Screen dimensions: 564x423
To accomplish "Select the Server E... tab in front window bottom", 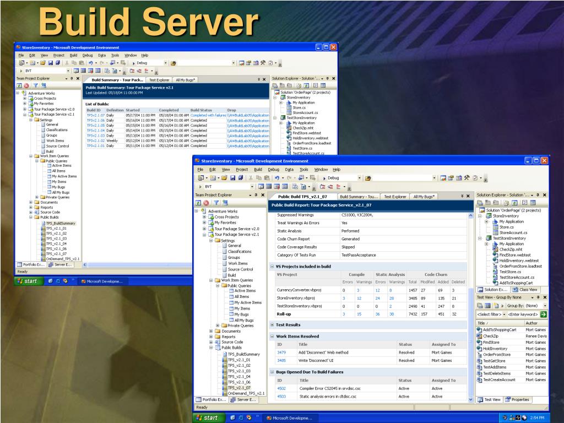I will pos(243,400).
